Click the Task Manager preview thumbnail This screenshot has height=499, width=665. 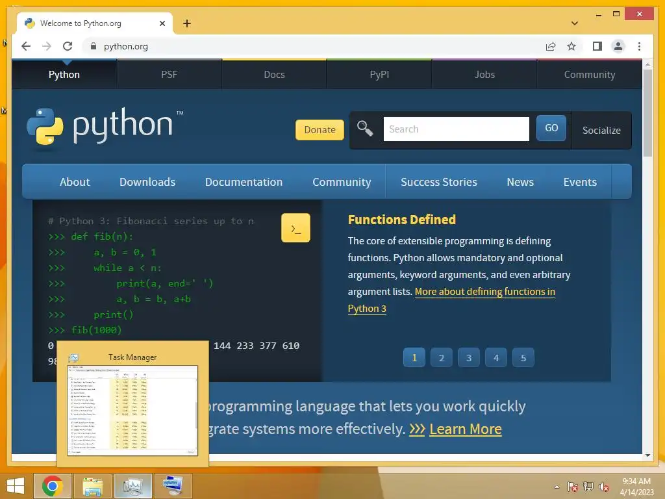click(132, 410)
